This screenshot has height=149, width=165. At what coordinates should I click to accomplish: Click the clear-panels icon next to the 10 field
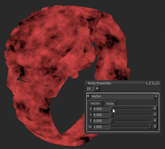point(97,88)
